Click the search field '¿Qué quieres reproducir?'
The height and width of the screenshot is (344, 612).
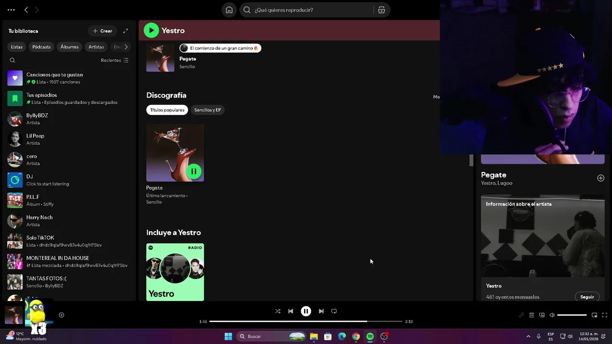click(306, 10)
